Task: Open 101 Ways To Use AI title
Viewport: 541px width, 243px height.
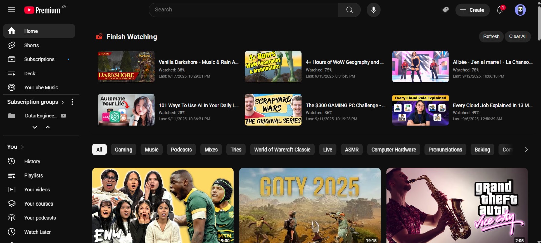Action: (198, 105)
